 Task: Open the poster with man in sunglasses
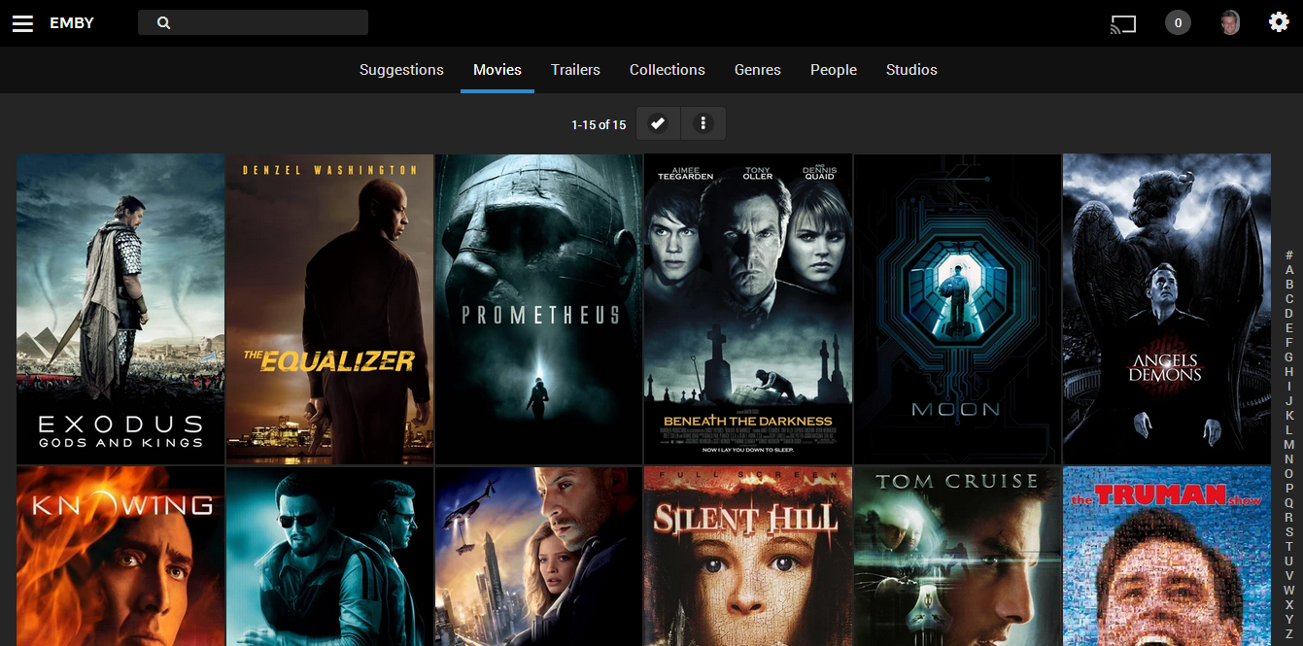pyautogui.click(x=329, y=556)
